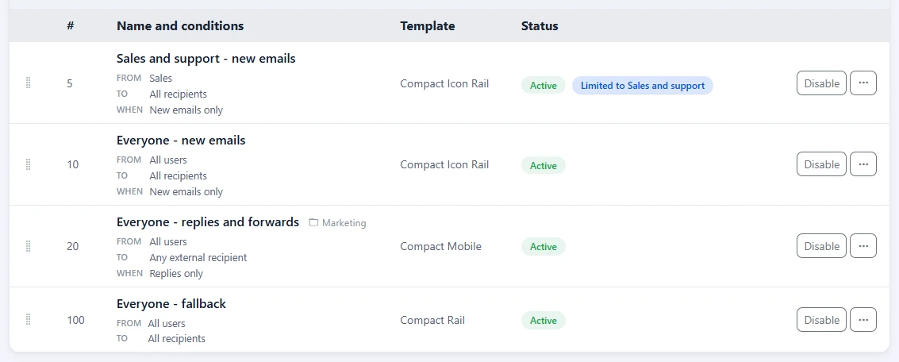Screen dimensions: 899x362
Task: Open the Sales and support - new emails rule
Action: tap(206, 59)
